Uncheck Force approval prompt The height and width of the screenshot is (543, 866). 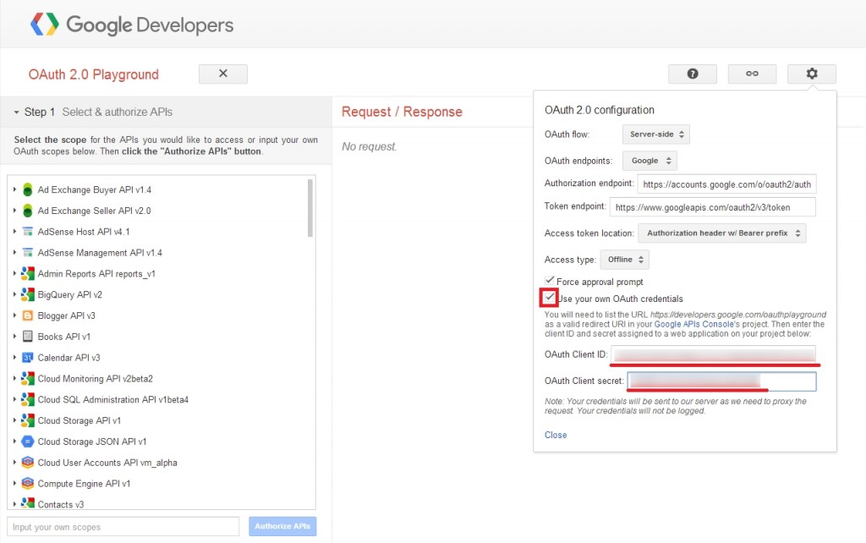tap(550, 282)
